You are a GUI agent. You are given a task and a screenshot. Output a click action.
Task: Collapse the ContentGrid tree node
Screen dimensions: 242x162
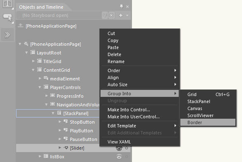pyautogui.click(x=33, y=70)
